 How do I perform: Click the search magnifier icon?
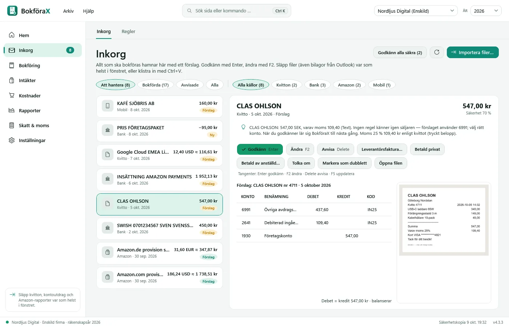pos(189,11)
